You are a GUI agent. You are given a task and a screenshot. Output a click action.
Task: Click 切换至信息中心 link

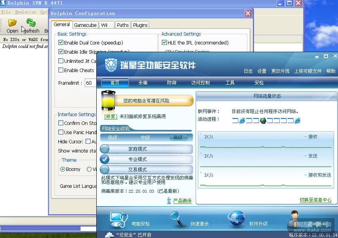(315, 200)
